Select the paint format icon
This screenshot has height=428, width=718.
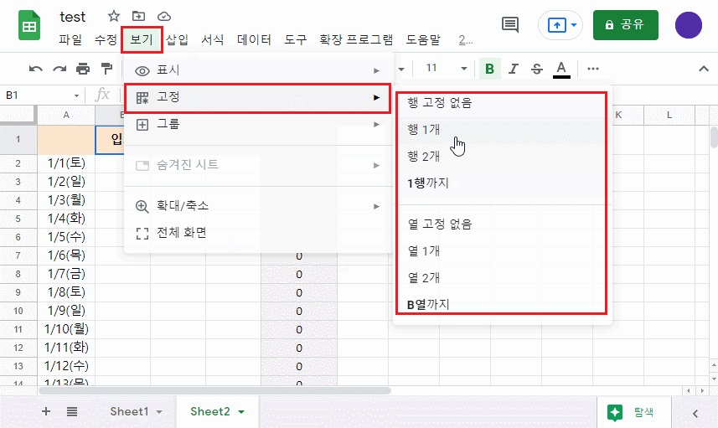(106, 69)
